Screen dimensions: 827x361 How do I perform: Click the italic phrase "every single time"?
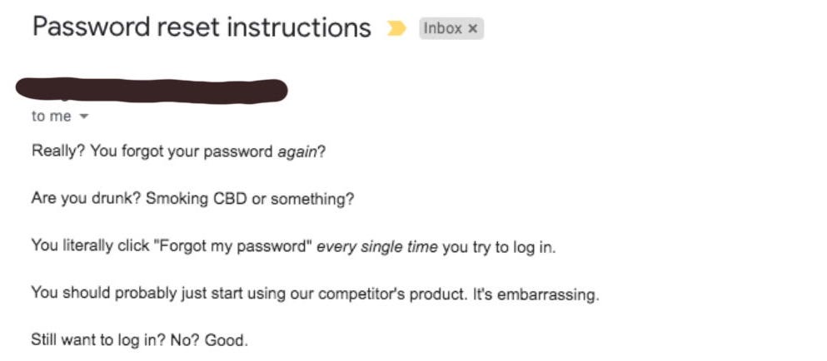376,246
